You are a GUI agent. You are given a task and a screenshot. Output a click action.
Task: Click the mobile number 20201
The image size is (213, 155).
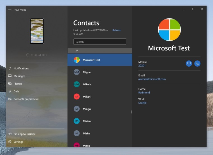click(x=142, y=66)
